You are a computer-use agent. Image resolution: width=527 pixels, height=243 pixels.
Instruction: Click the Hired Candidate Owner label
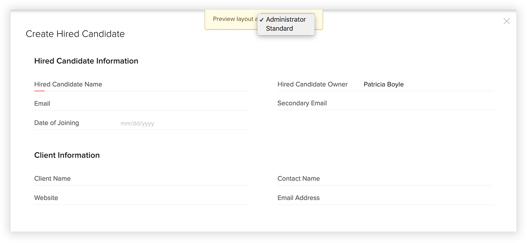click(312, 84)
